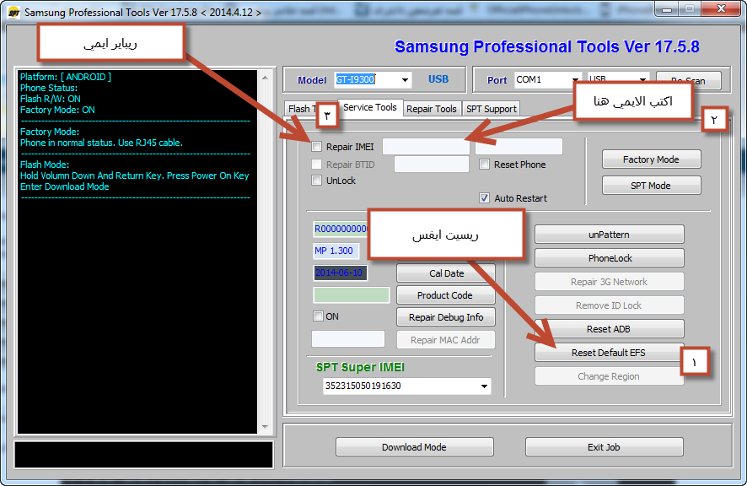This screenshot has height=486, width=747.
Task: Expand the COM1 port dropdown
Action: (575, 79)
